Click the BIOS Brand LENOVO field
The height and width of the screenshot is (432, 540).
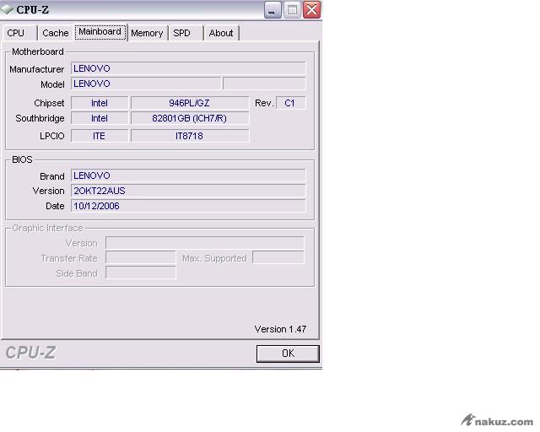pyautogui.click(x=188, y=175)
